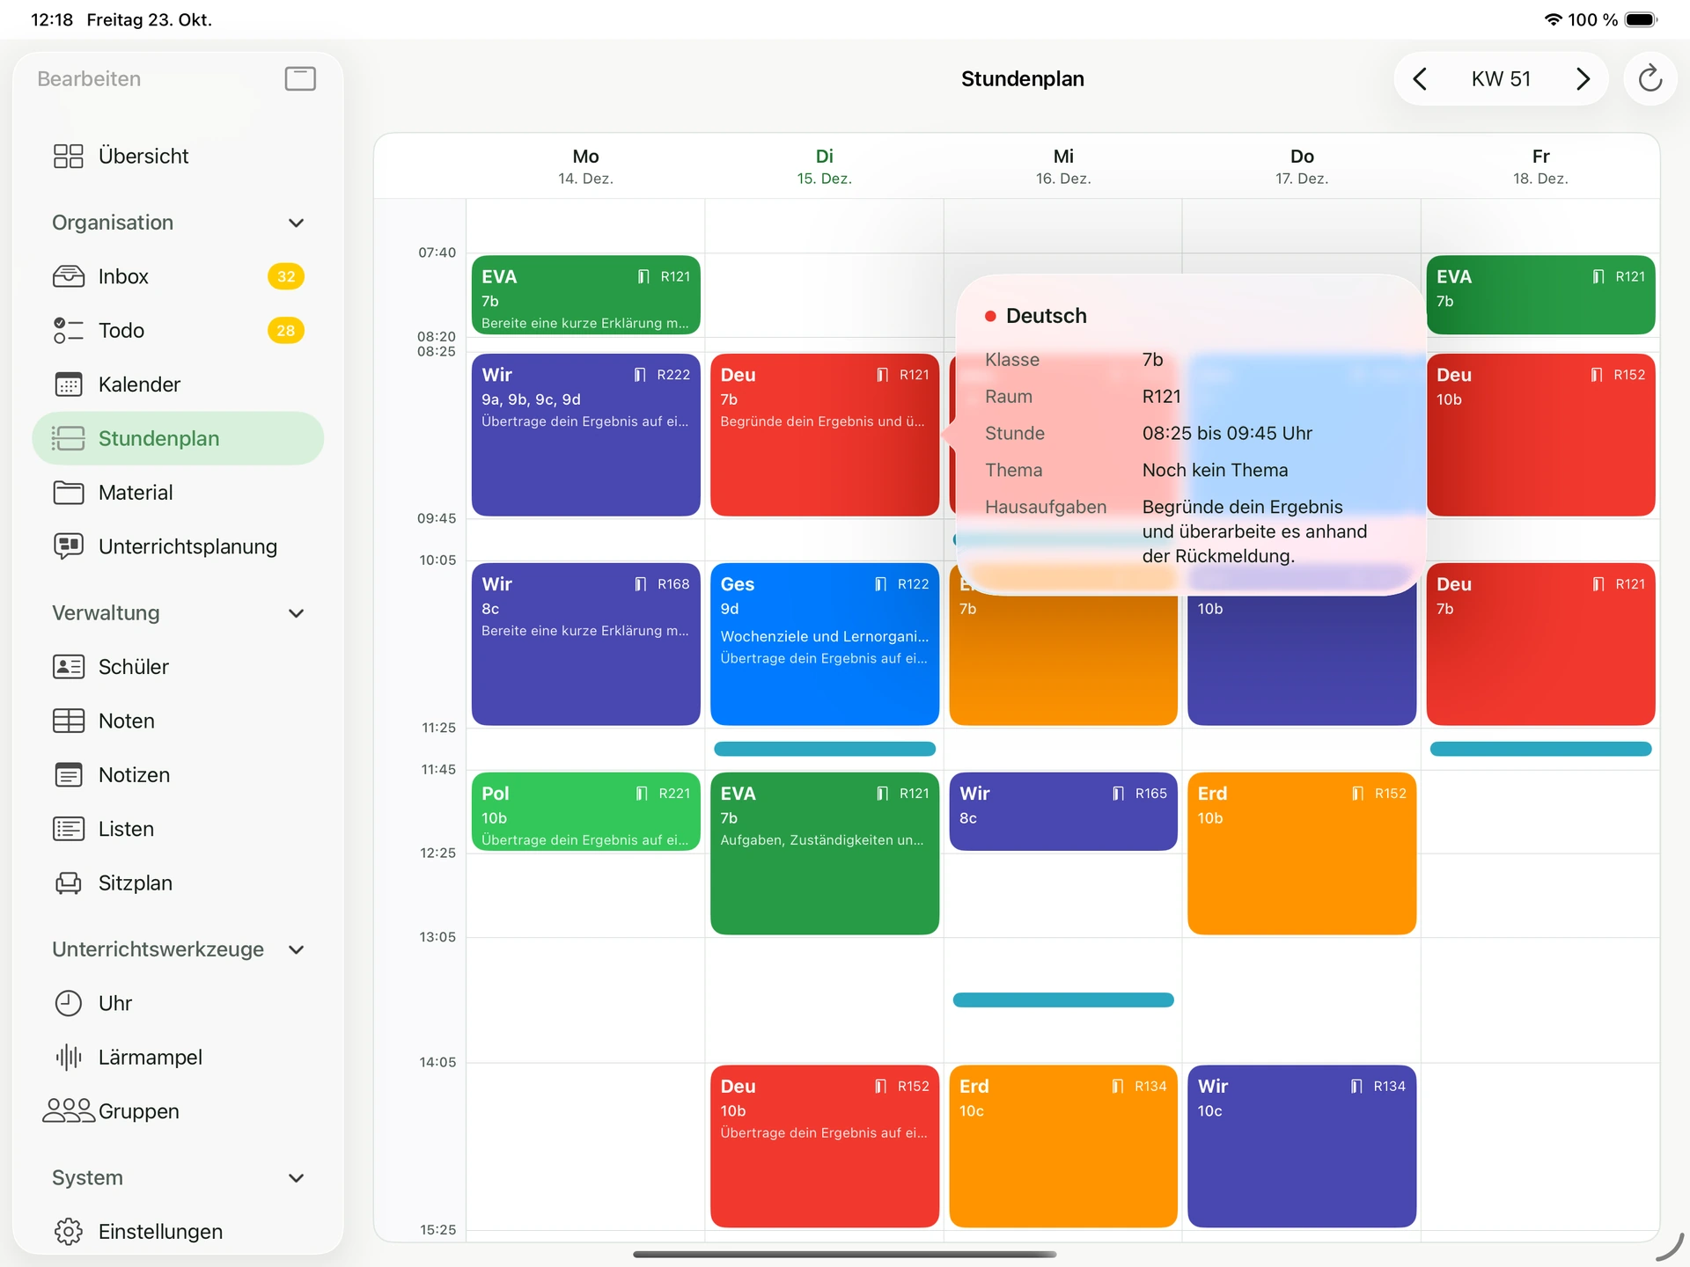Open Kalender in sidebar
The height and width of the screenshot is (1267, 1690).
point(178,384)
